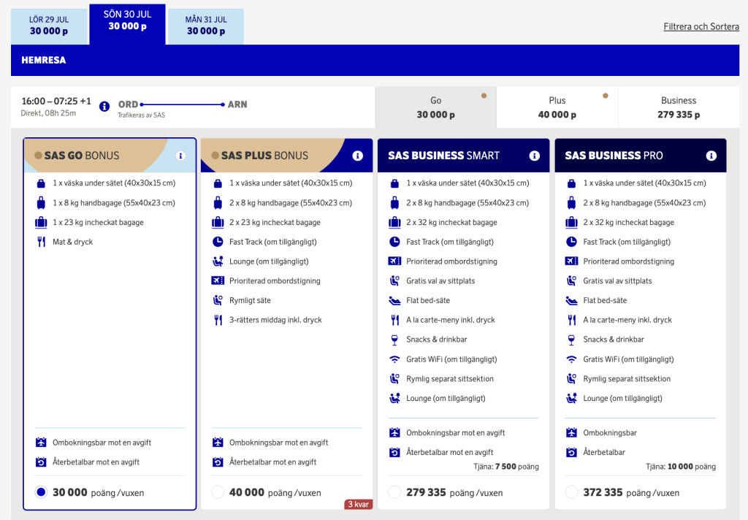Click wine glass icon in Business Smart card

click(394, 340)
